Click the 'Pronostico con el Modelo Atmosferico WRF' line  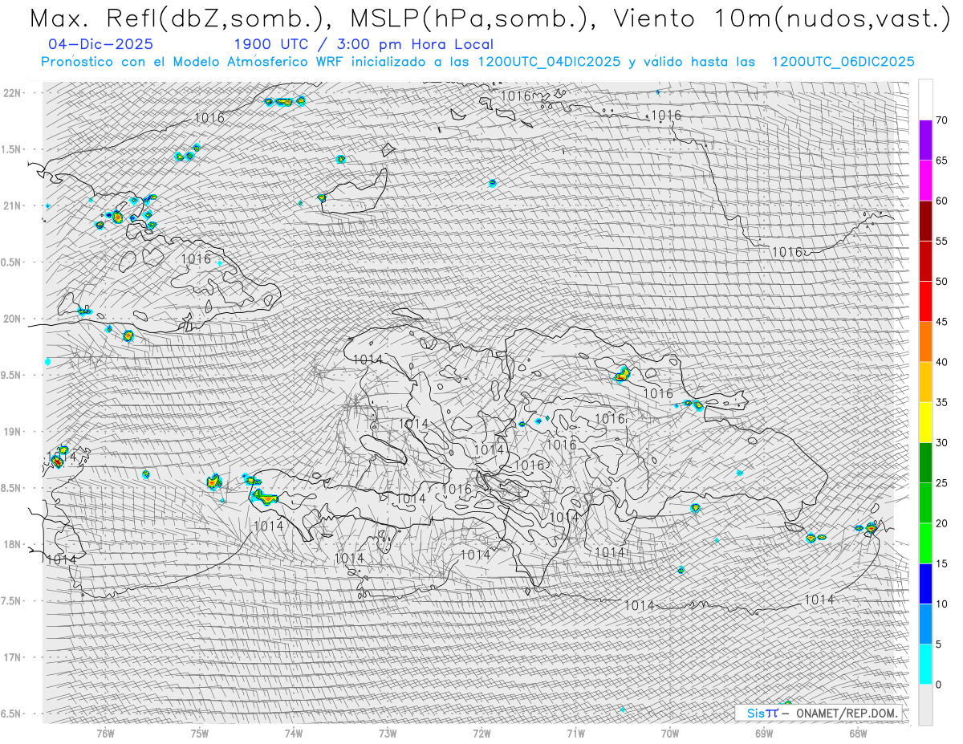477,62
